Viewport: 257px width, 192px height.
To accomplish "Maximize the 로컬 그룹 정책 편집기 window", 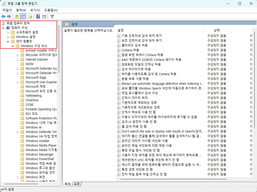I will click(x=240, y=4).
